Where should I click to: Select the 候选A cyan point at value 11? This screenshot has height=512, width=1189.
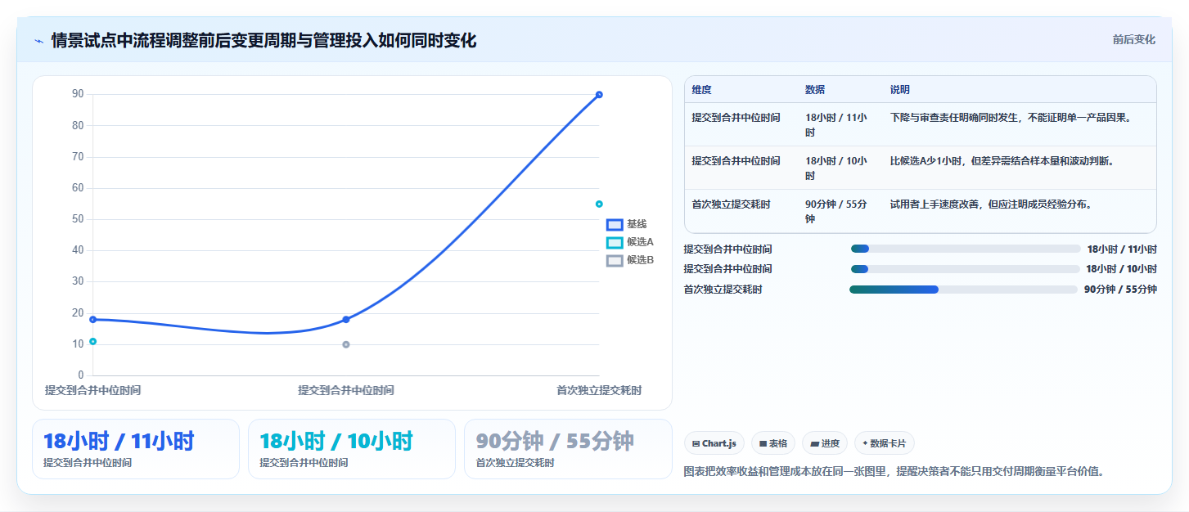click(93, 341)
